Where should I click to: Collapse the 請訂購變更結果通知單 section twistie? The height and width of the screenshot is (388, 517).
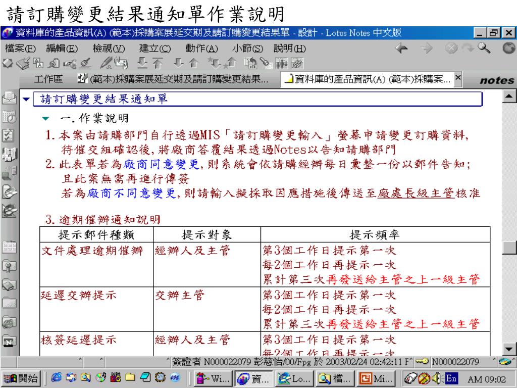coord(26,99)
